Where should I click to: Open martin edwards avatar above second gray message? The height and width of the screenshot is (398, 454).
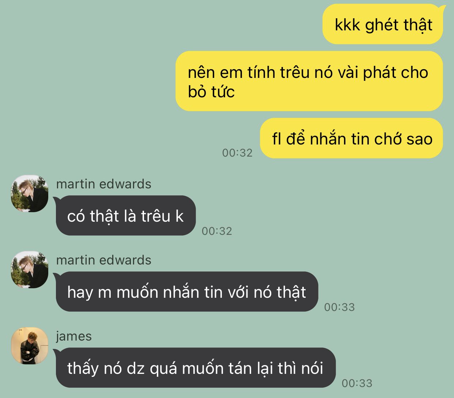(x=30, y=270)
